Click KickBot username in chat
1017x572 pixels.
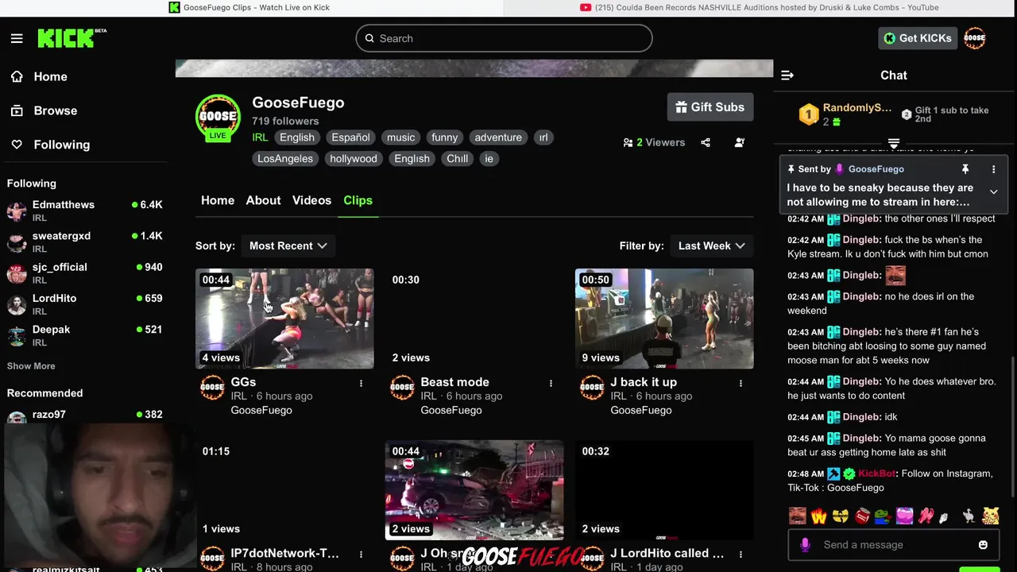pyautogui.click(x=876, y=473)
